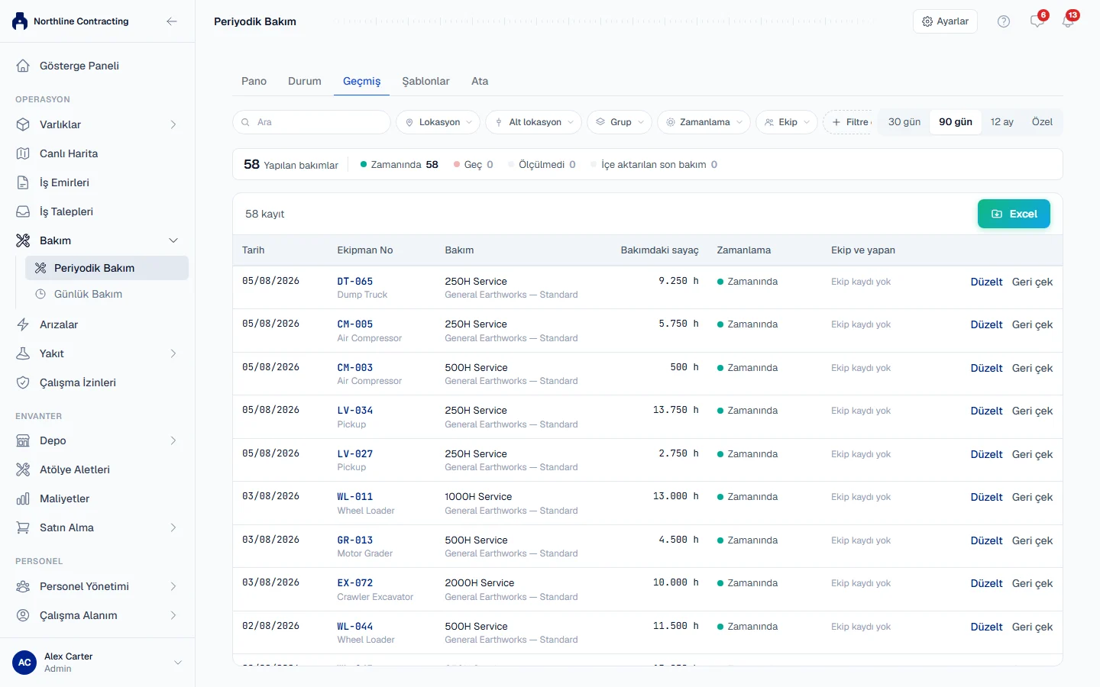Switch to the Şablonlar tab

coord(425,81)
